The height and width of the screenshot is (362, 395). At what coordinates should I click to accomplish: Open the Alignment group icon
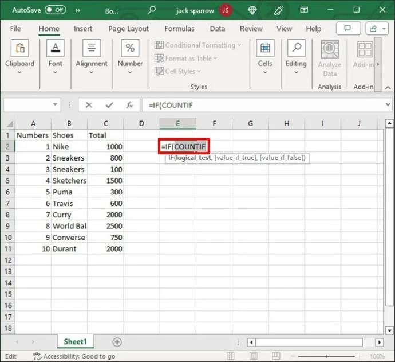coord(92,49)
